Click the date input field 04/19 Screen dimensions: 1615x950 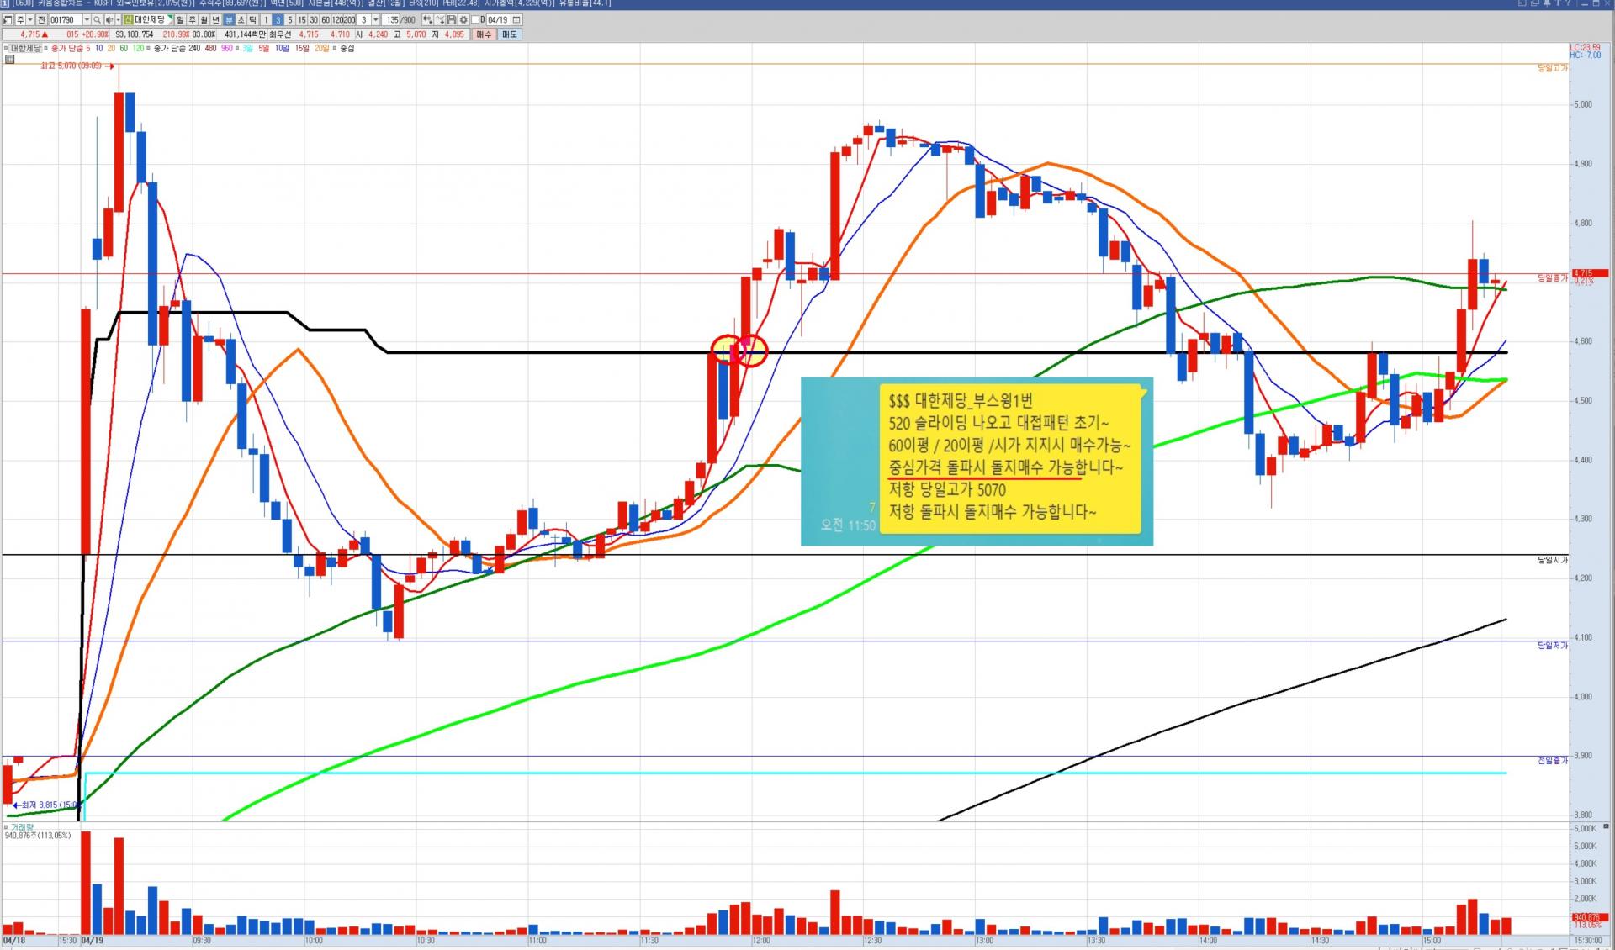pyautogui.click(x=497, y=19)
